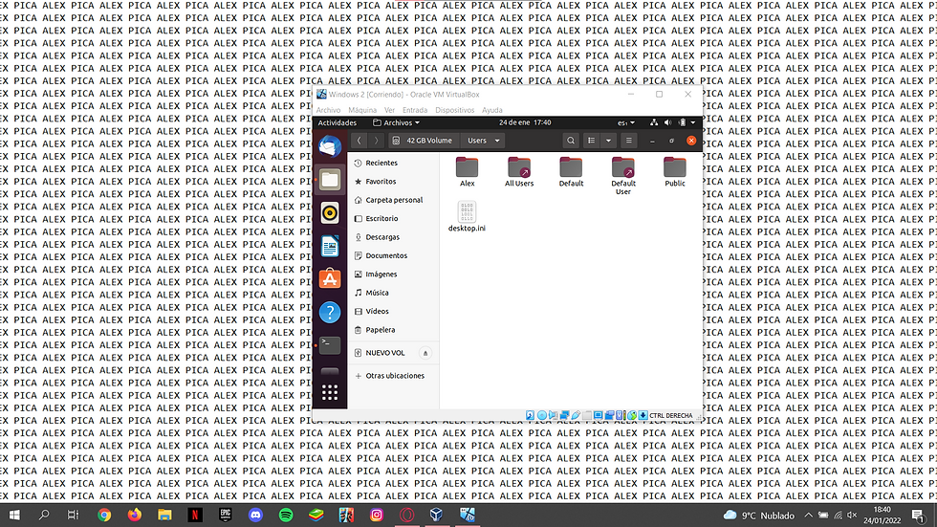Open the Alex folder

click(x=467, y=172)
